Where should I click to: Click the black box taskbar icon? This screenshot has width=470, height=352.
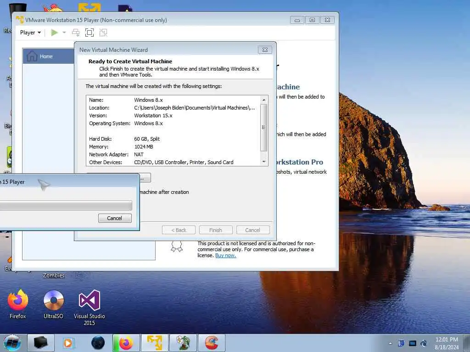tap(41, 343)
